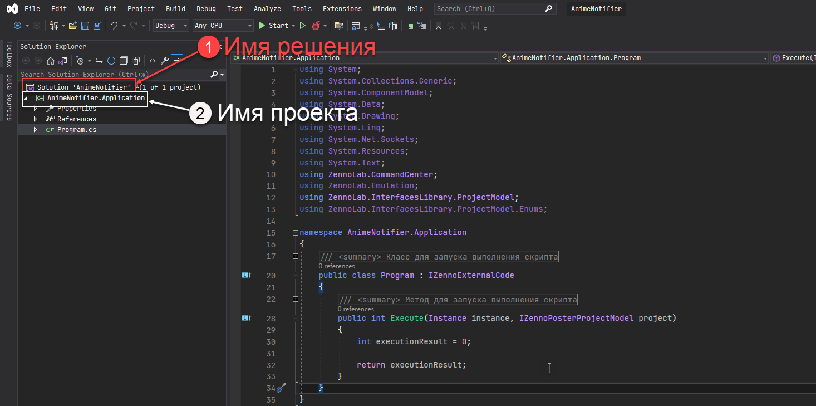The height and width of the screenshot is (406, 816).
Task: Refresh the Solution Explorer tree
Action: (111, 61)
